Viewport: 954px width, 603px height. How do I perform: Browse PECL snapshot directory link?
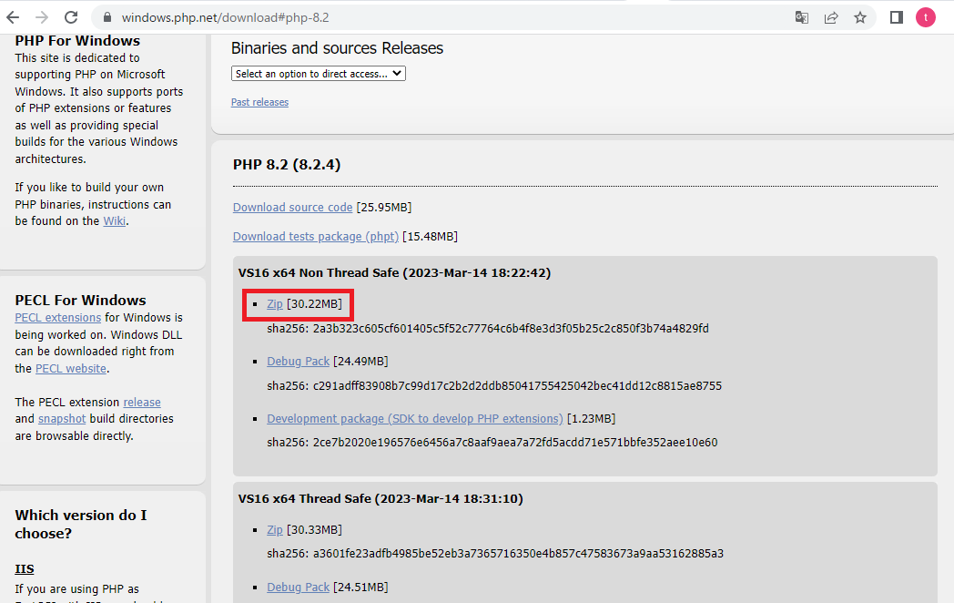coord(62,419)
